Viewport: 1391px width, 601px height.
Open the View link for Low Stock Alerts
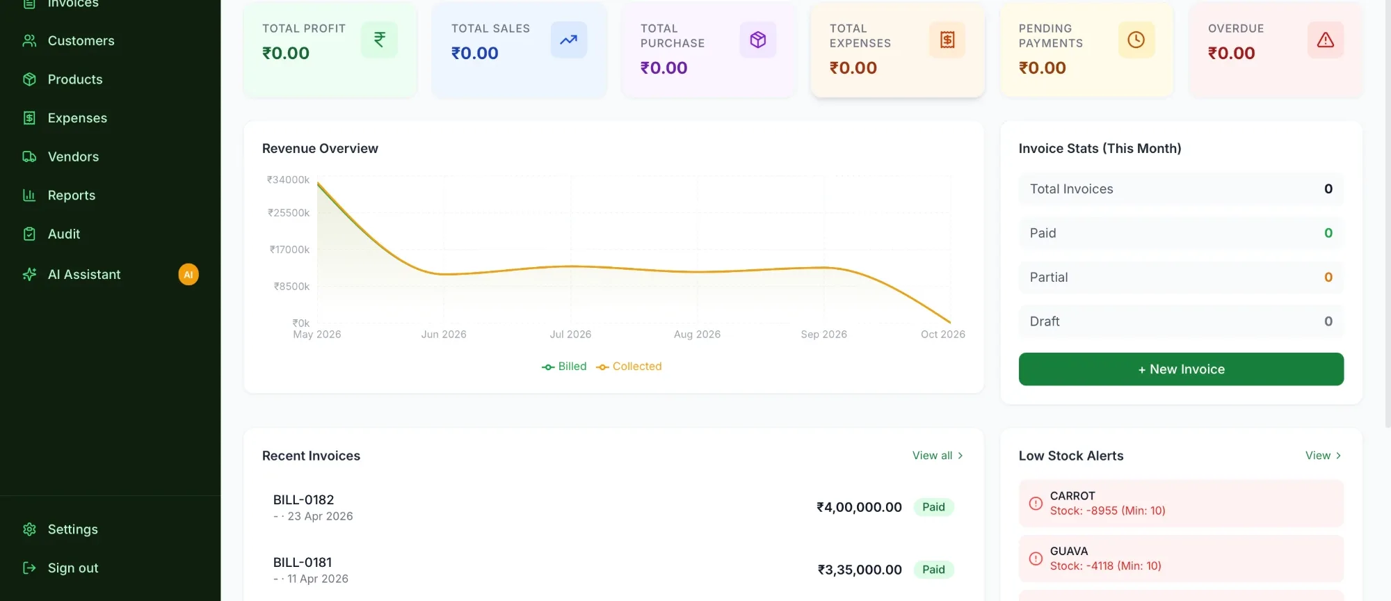(x=1323, y=456)
